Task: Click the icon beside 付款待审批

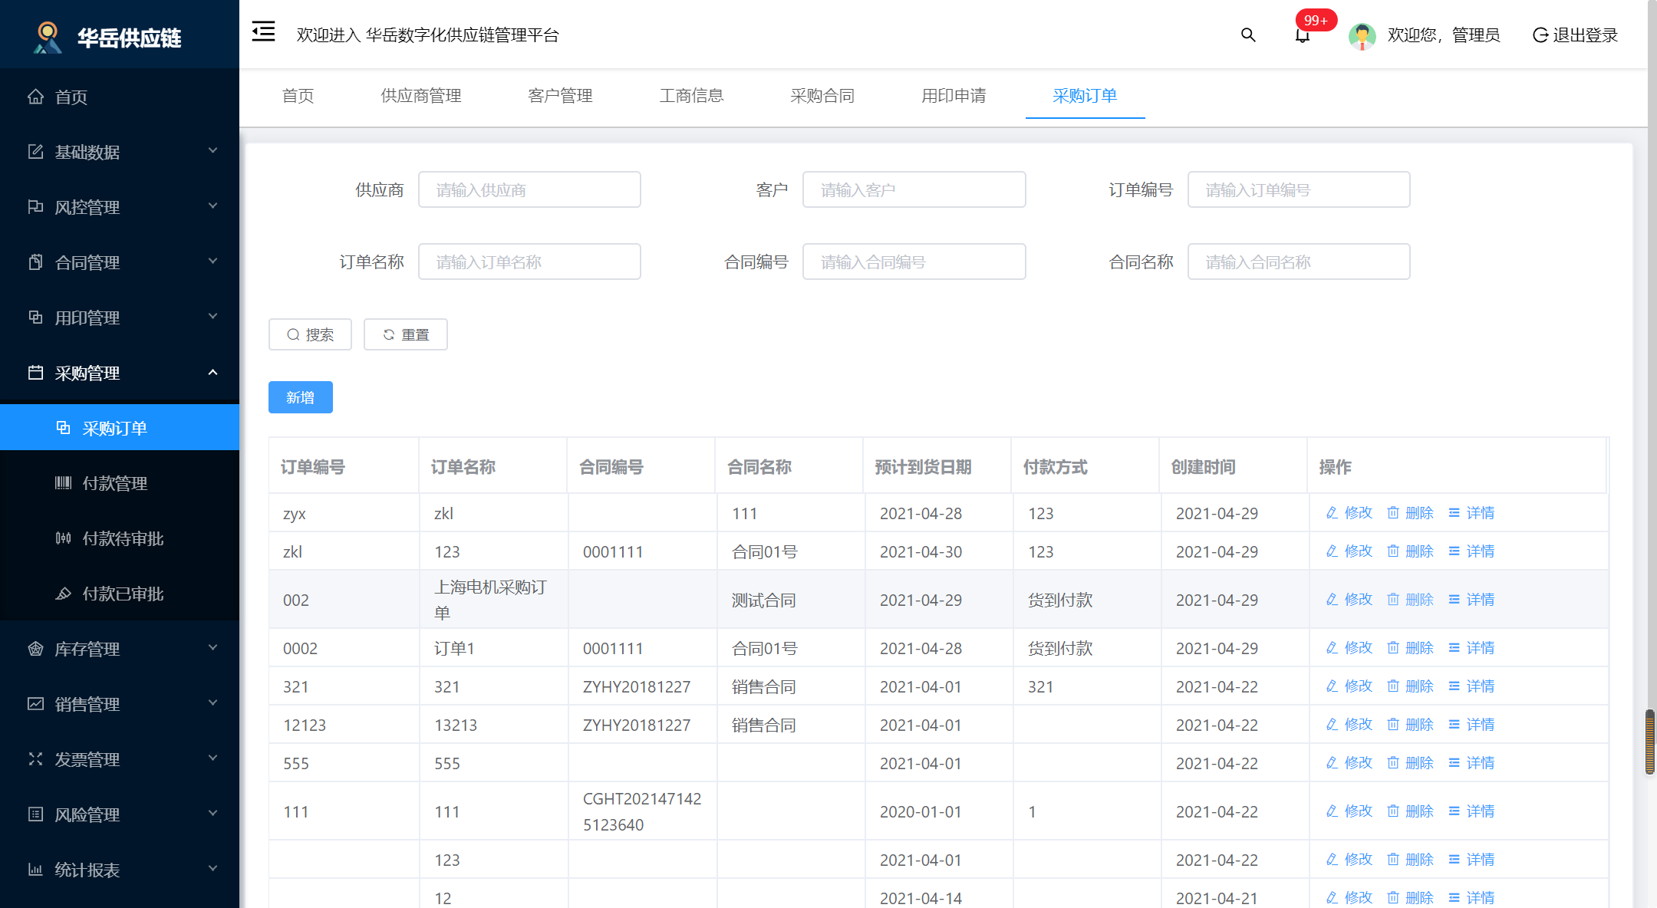Action: tap(63, 538)
